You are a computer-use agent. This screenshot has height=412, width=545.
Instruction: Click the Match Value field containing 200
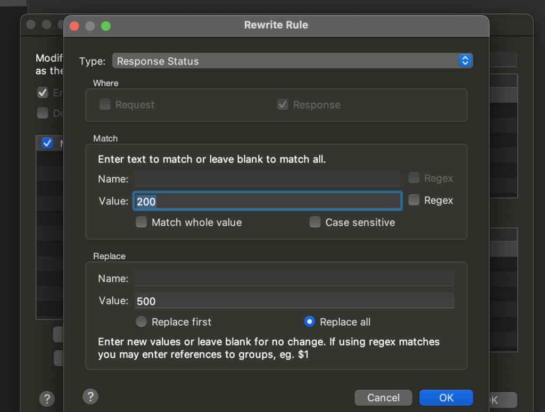click(267, 201)
